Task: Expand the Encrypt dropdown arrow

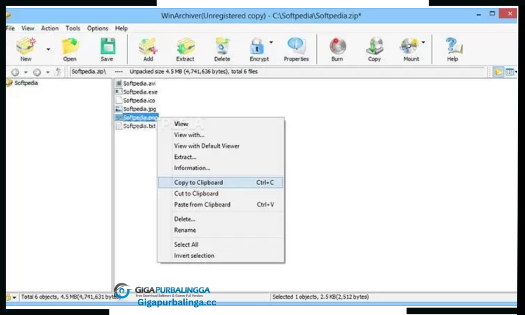Action: [271, 42]
